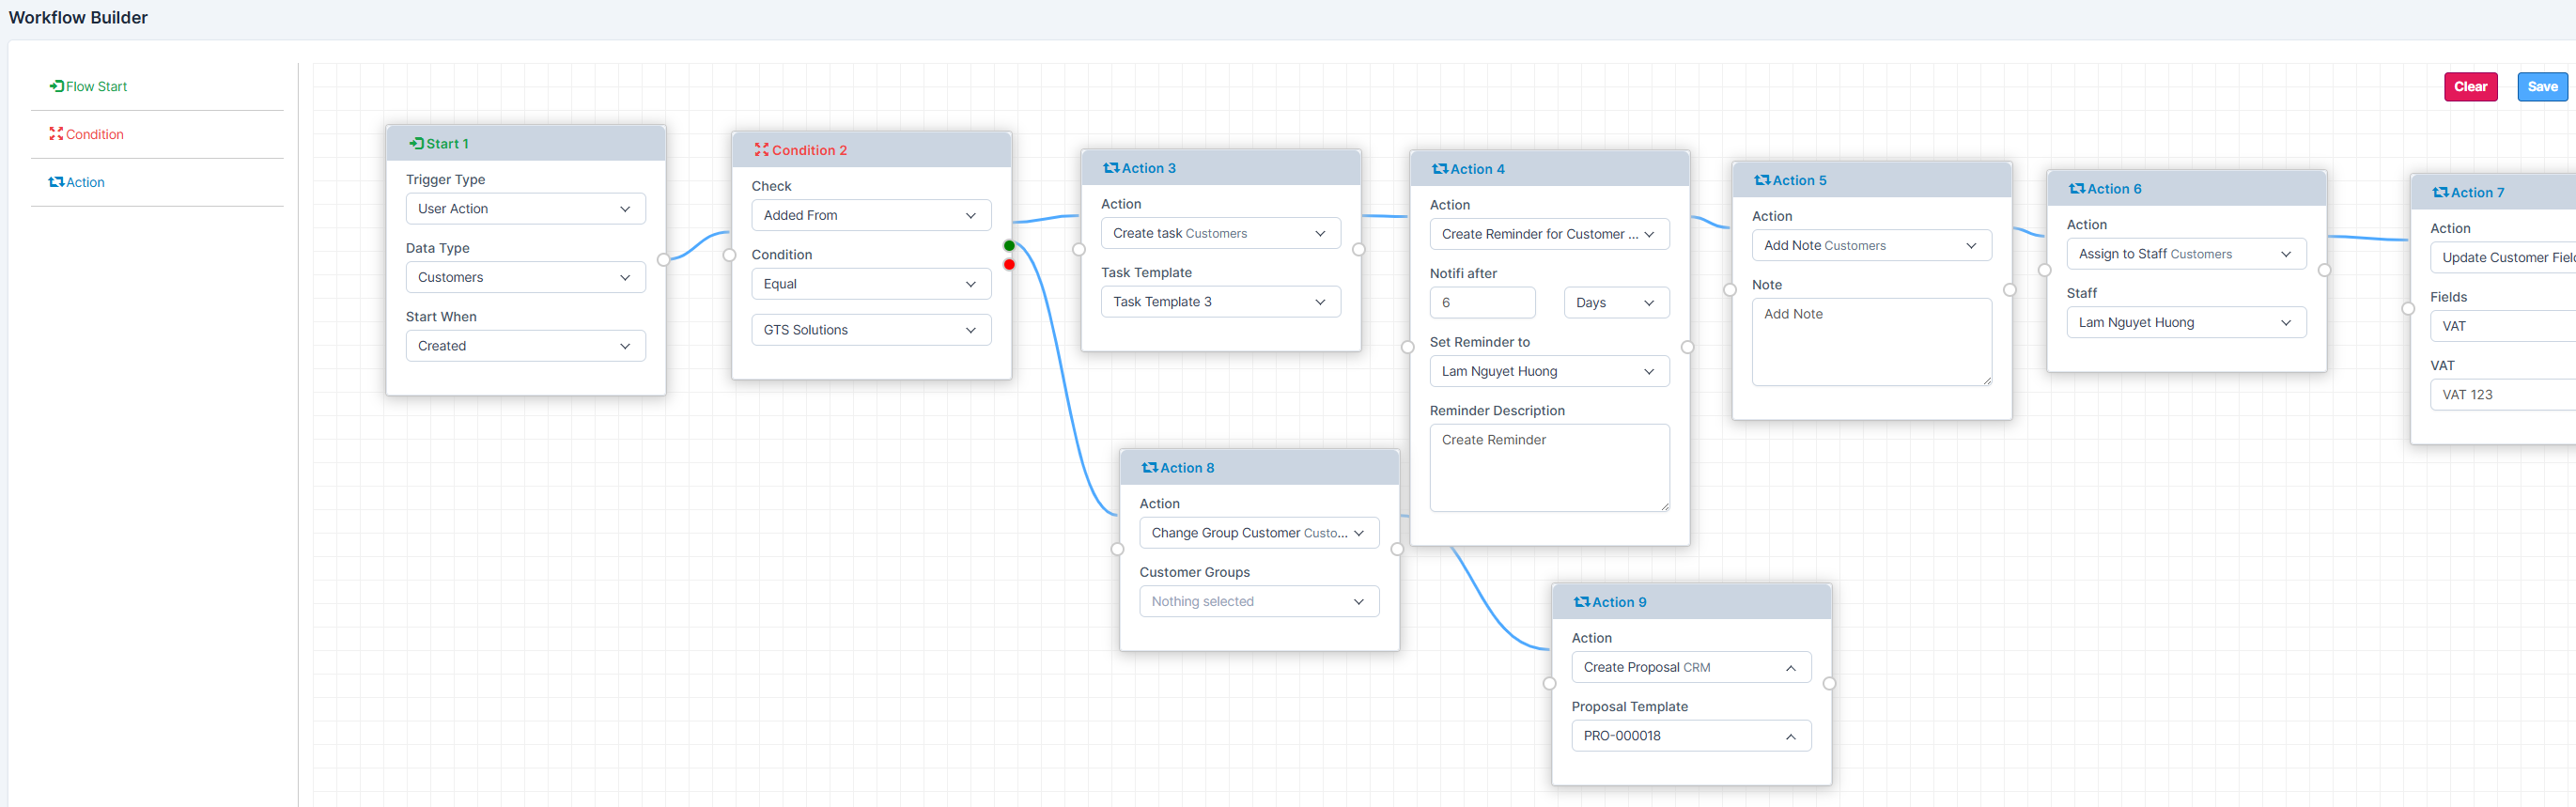Click the Notifi after number field
This screenshot has height=807, width=2576.
pos(1482,303)
